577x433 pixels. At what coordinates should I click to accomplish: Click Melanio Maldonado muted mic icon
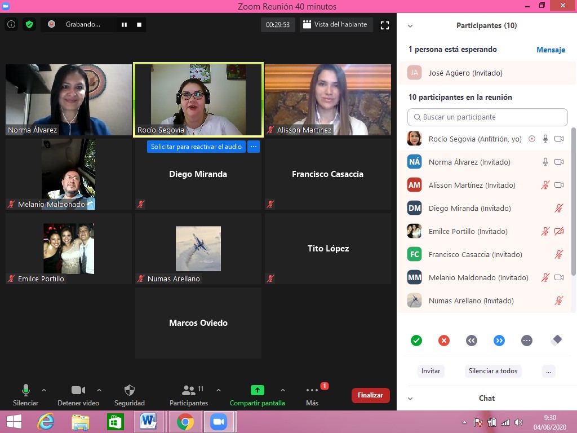pos(545,277)
